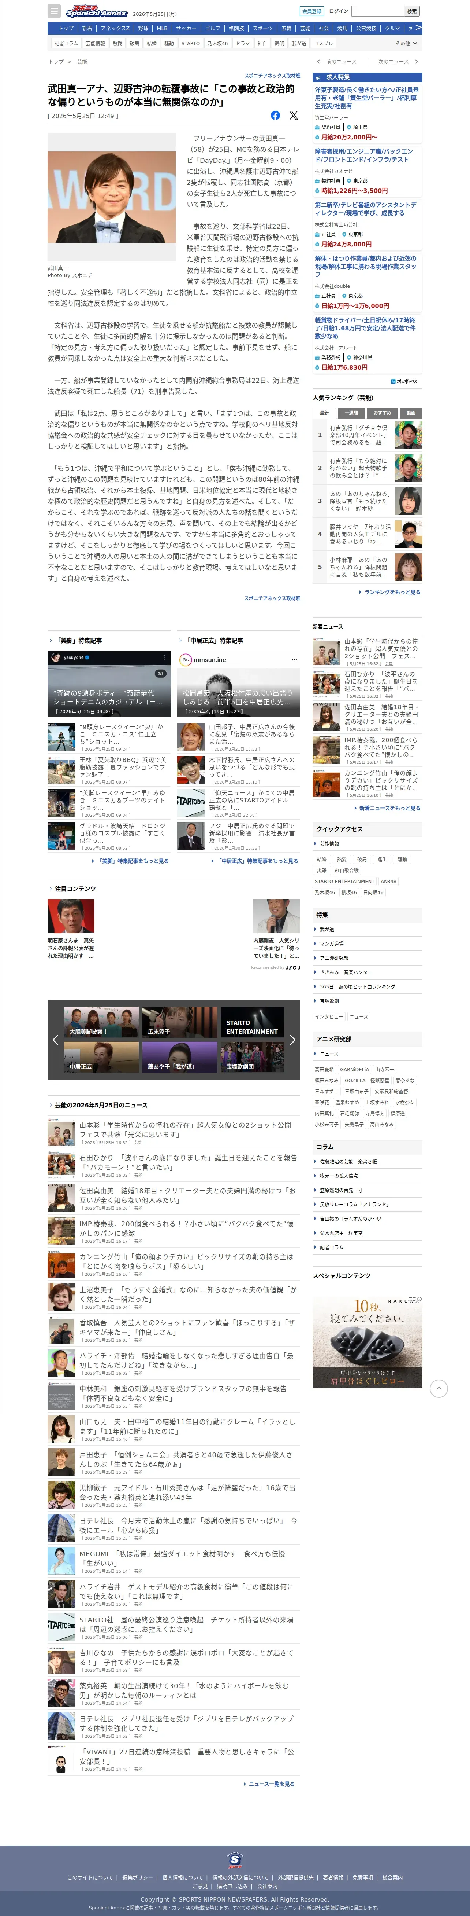Open マンガ道場 feature link
Viewport: 470px width, 1916px height.
332,943
